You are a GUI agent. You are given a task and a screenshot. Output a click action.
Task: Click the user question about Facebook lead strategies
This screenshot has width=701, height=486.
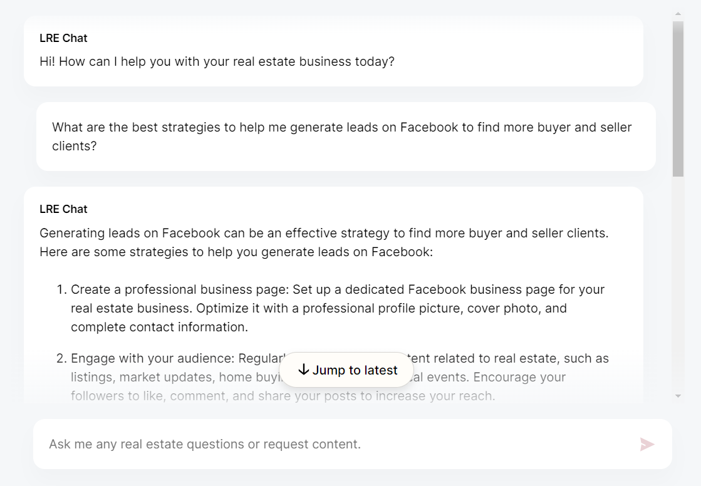click(341, 128)
